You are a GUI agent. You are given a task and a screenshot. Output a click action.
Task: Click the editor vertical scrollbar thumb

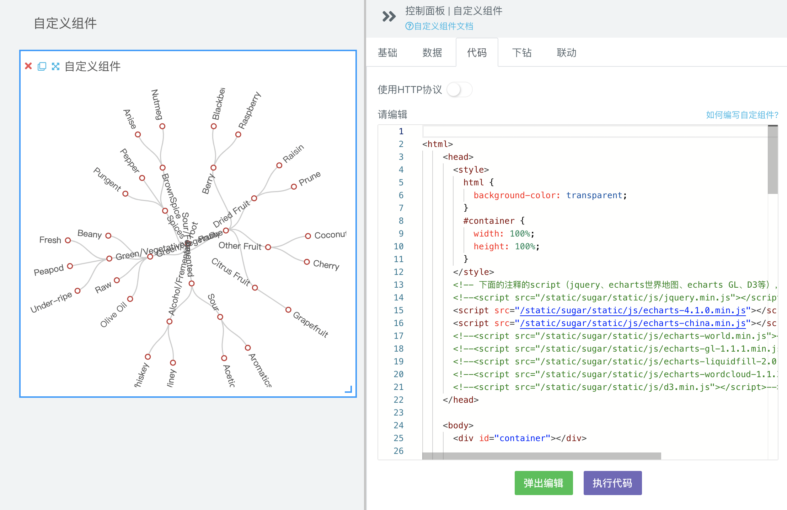[x=772, y=160]
